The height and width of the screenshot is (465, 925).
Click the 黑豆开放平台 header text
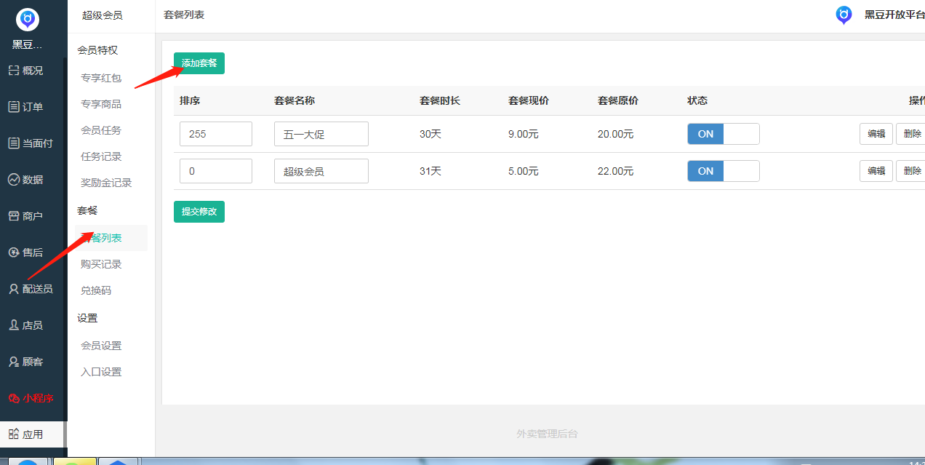tap(894, 15)
